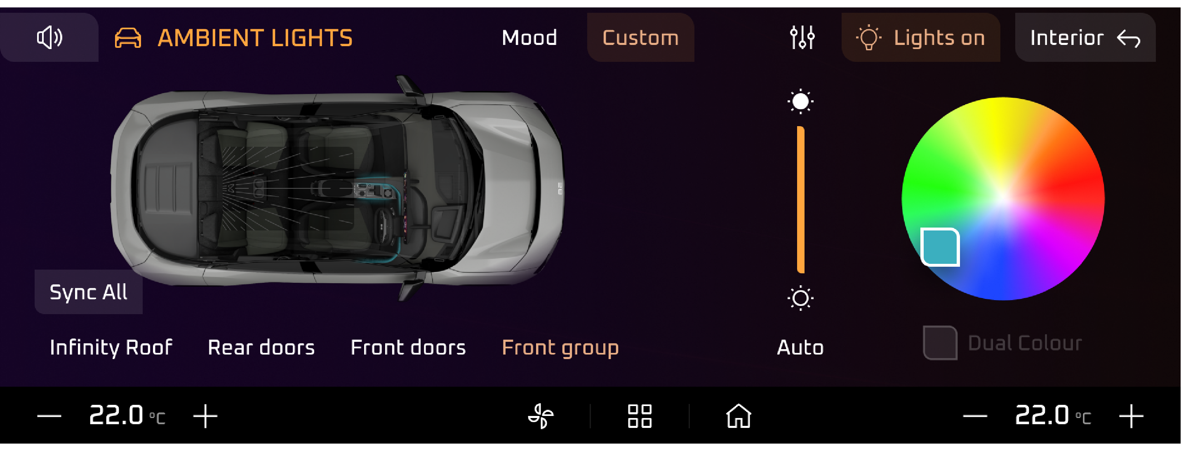The image size is (1181, 451).
Task: Decrease the right temperature with minus
Action: tap(975, 416)
